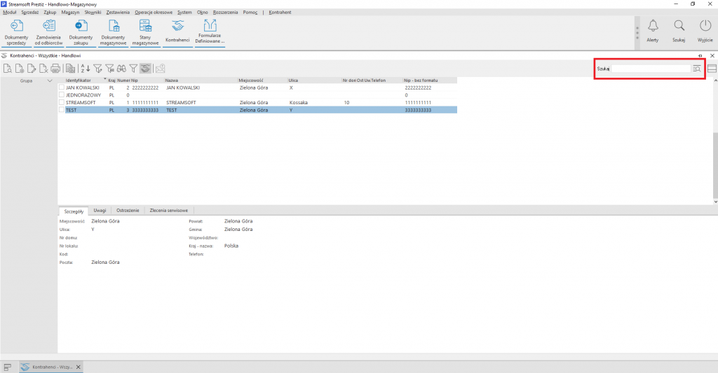Open the Moduł menu
The image size is (718, 373).
tap(9, 13)
